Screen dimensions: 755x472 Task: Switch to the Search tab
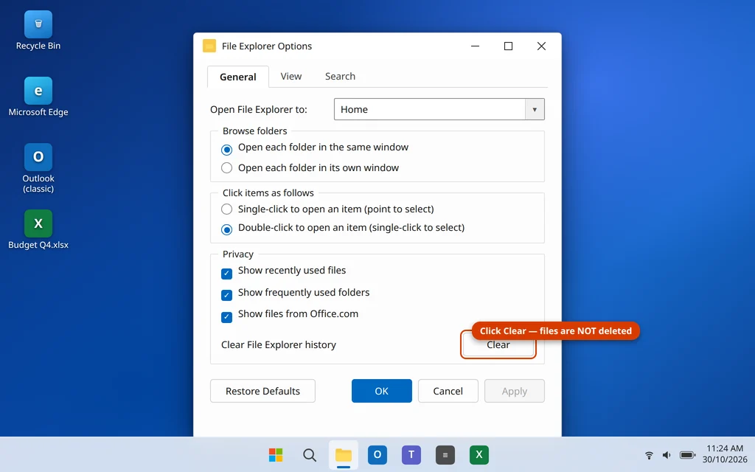[x=340, y=76]
